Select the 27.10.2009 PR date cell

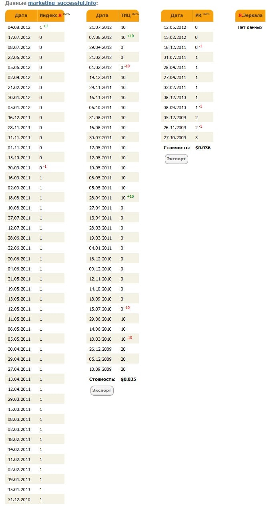tap(175, 138)
